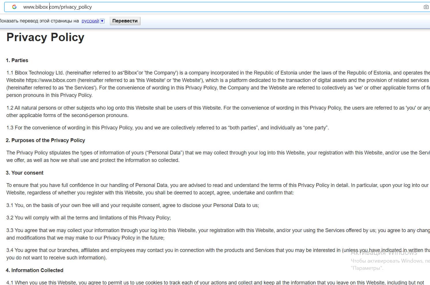The image size is (430, 285).
Task: Open camera image search icon in address bar
Action: (x=426, y=7)
